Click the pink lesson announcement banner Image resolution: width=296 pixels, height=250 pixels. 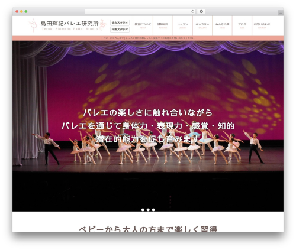click(x=148, y=38)
